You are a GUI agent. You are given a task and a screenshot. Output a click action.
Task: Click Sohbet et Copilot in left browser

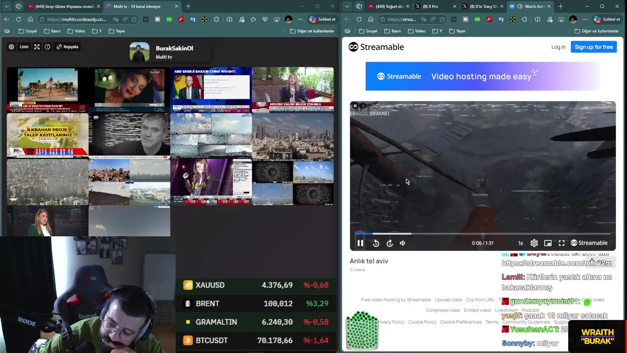pos(322,19)
